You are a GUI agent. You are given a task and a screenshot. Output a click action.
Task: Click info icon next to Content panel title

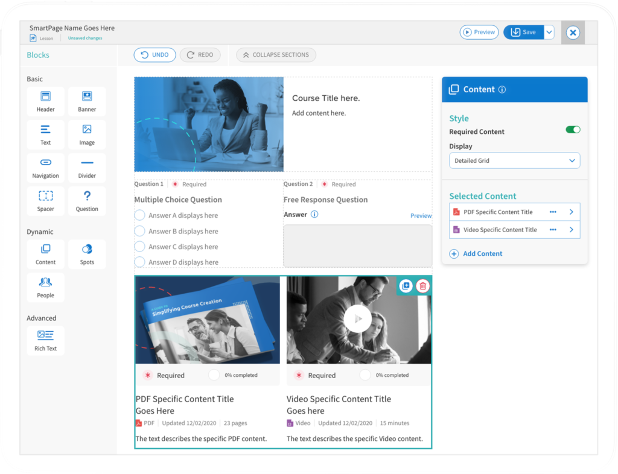502,89
